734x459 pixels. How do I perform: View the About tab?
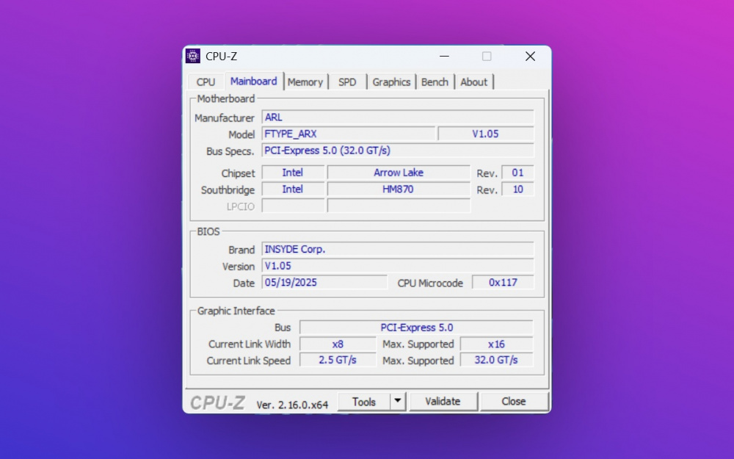coord(473,82)
